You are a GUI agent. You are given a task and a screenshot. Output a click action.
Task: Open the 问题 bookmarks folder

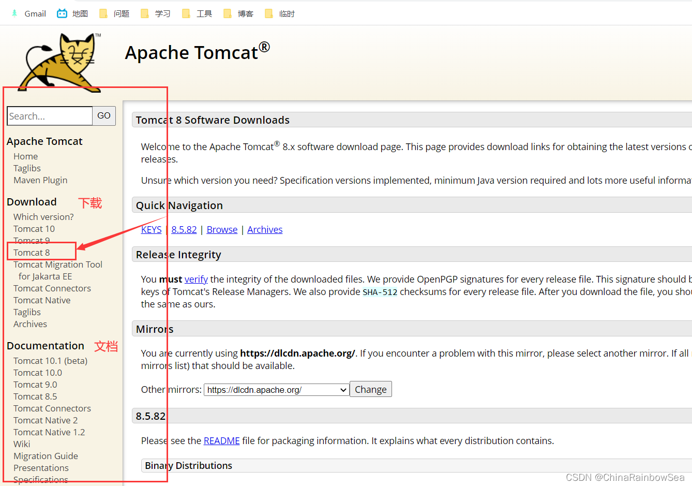114,14
